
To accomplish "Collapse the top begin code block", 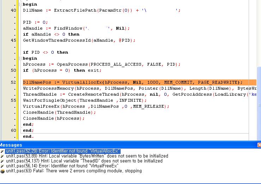I will tap(20, 4).
